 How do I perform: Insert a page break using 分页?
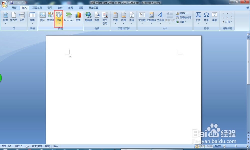pos(22,17)
